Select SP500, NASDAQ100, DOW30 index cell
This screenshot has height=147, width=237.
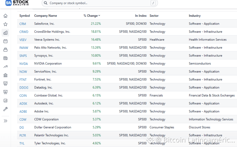click(x=127, y=64)
